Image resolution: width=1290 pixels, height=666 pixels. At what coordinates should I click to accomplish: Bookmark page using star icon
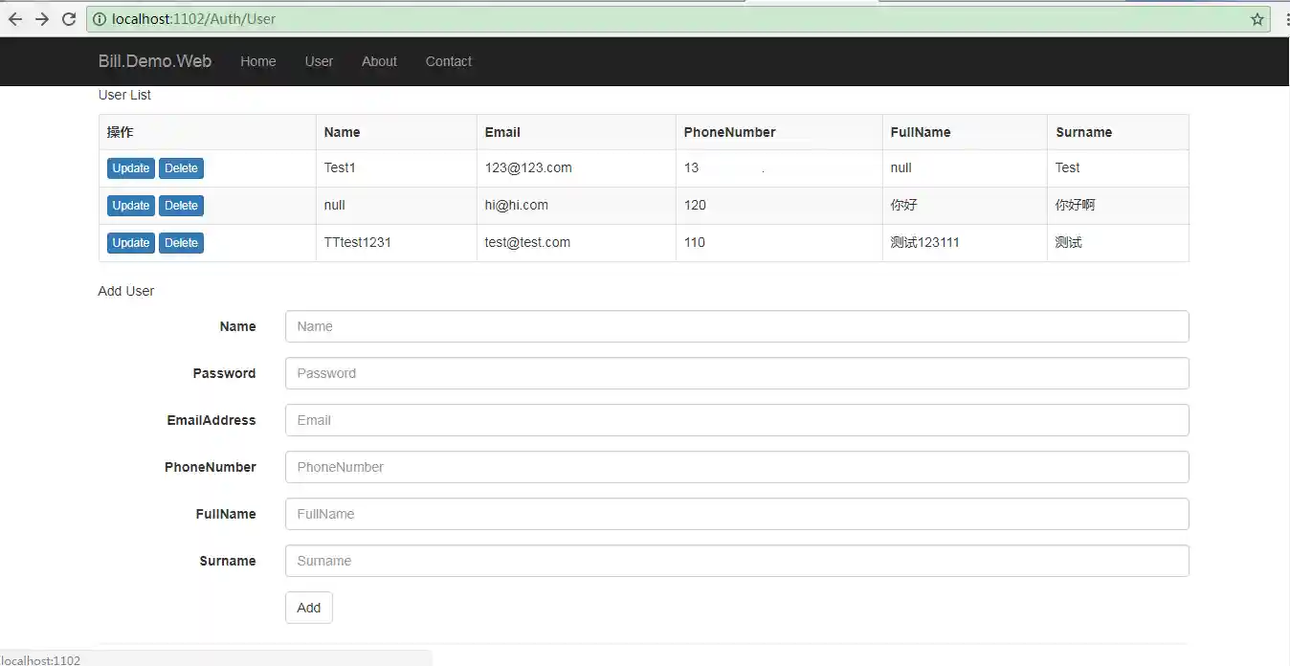pos(1257,19)
